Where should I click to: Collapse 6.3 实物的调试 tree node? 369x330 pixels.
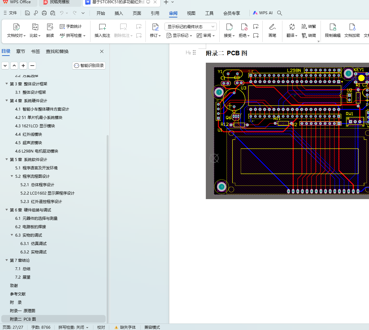click(x=12, y=235)
